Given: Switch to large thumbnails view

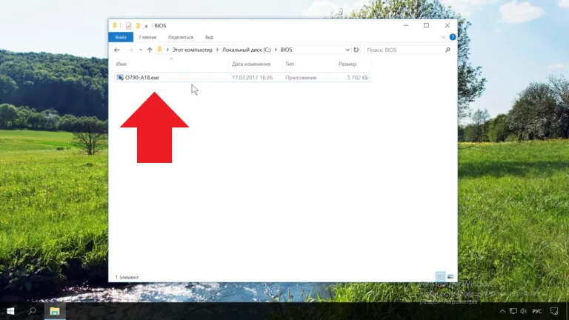Looking at the screenshot, I should 450,277.
